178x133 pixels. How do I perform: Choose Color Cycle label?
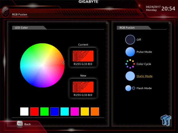click(144, 64)
